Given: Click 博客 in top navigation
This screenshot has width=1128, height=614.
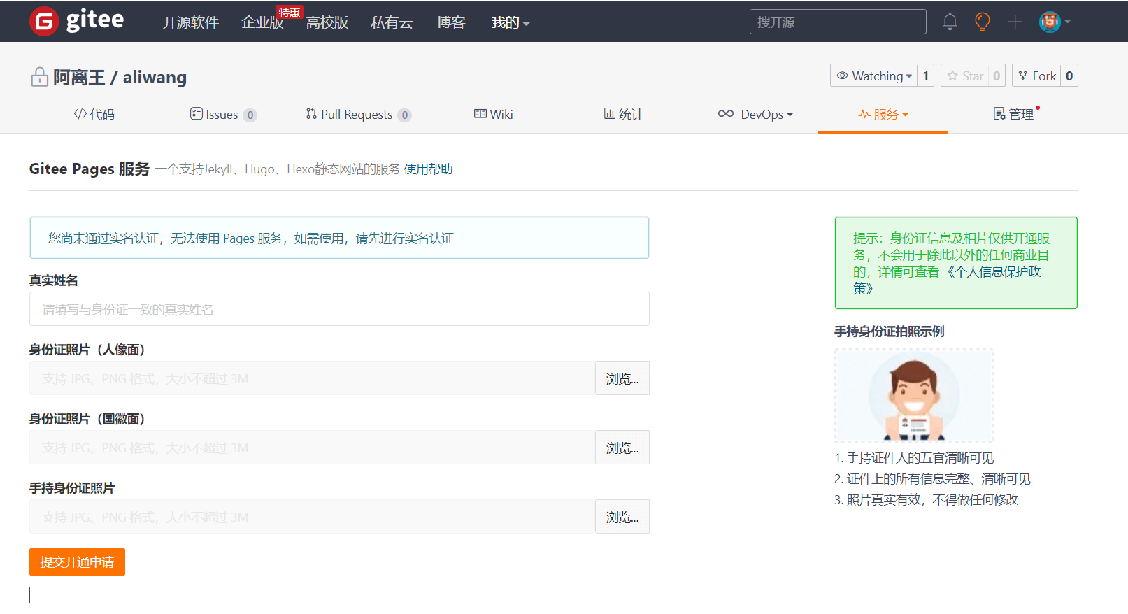Looking at the screenshot, I should [451, 22].
